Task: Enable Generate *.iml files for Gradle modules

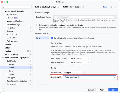Action: [37, 25]
